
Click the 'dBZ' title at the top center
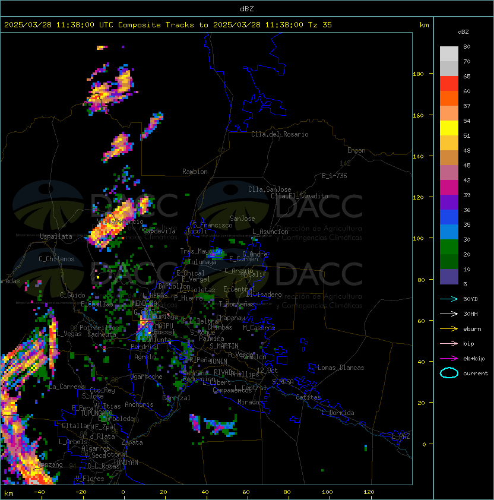[x=247, y=9]
